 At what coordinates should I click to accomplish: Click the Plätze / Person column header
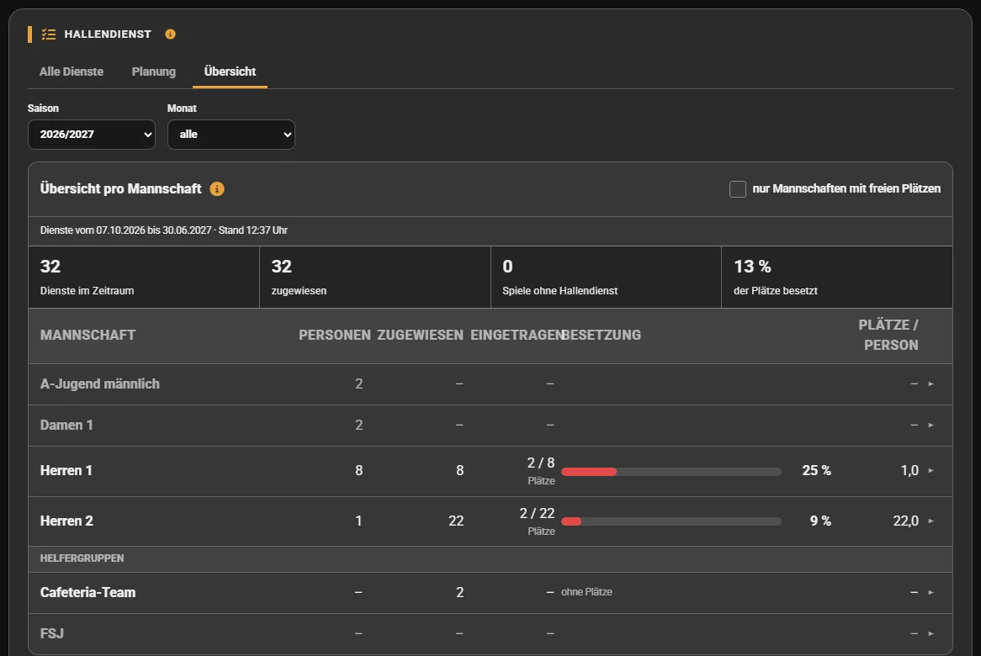(x=888, y=336)
